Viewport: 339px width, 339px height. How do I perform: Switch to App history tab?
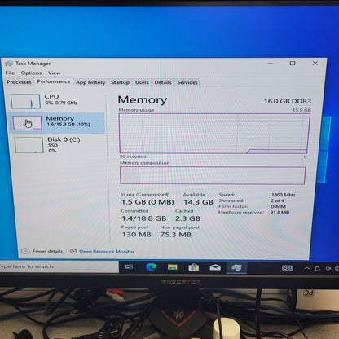[x=90, y=82]
